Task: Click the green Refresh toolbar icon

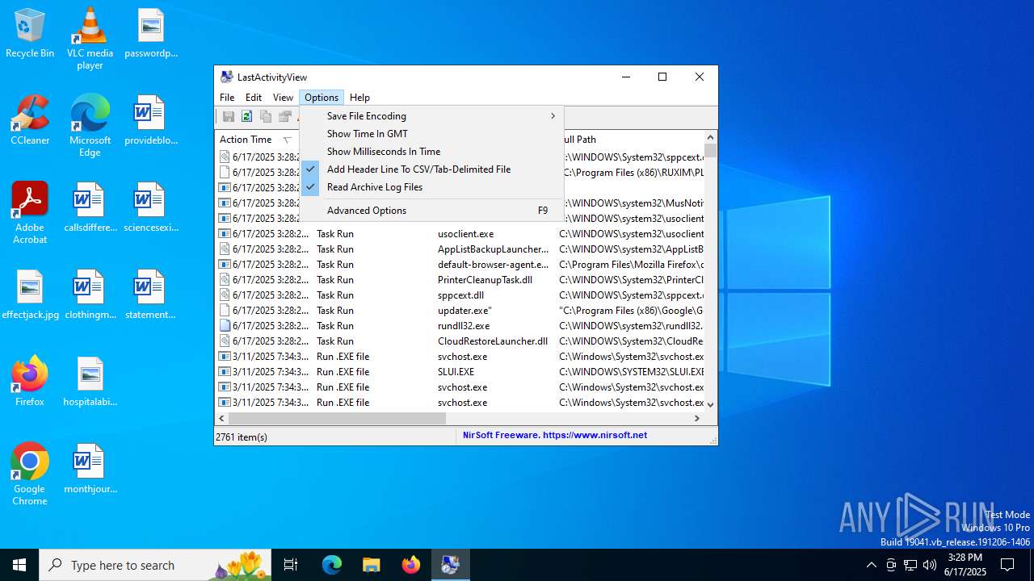Action: click(246, 117)
